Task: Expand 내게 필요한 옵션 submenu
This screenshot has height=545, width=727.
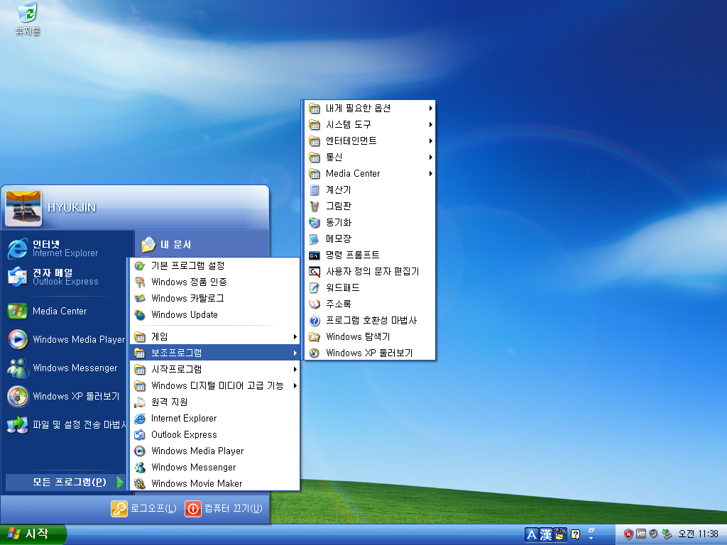Action: (370, 109)
